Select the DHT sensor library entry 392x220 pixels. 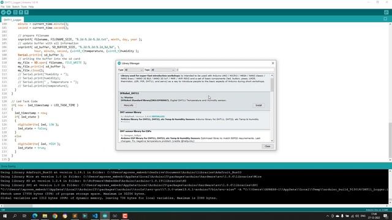[x=194, y=120]
